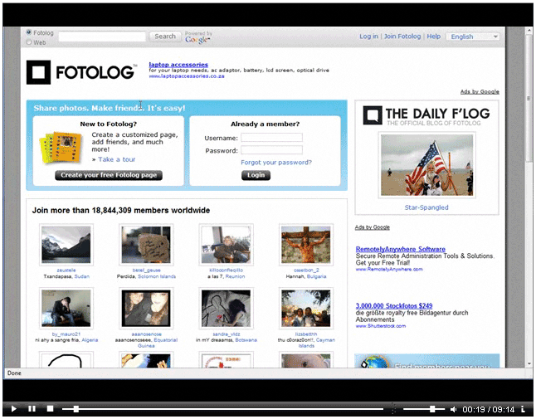Click the scrollbar down arrow
The image size is (536, 419).
click(x=529, y=364)
